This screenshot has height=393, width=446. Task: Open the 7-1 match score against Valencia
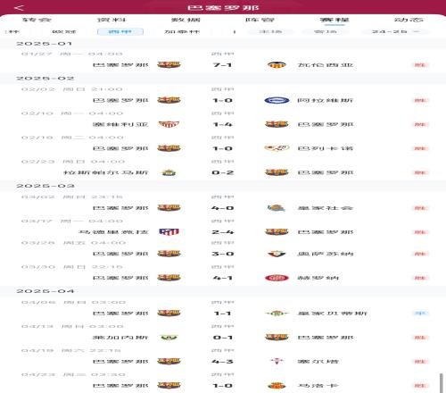pyautogui.click(x=222, y=65)
